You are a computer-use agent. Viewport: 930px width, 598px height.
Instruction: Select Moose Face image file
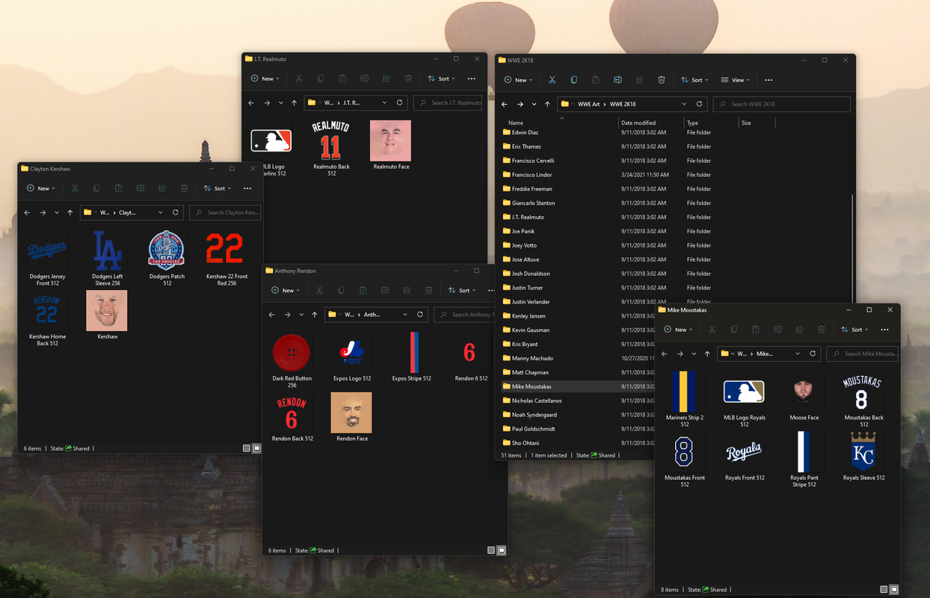click(804, 395)
